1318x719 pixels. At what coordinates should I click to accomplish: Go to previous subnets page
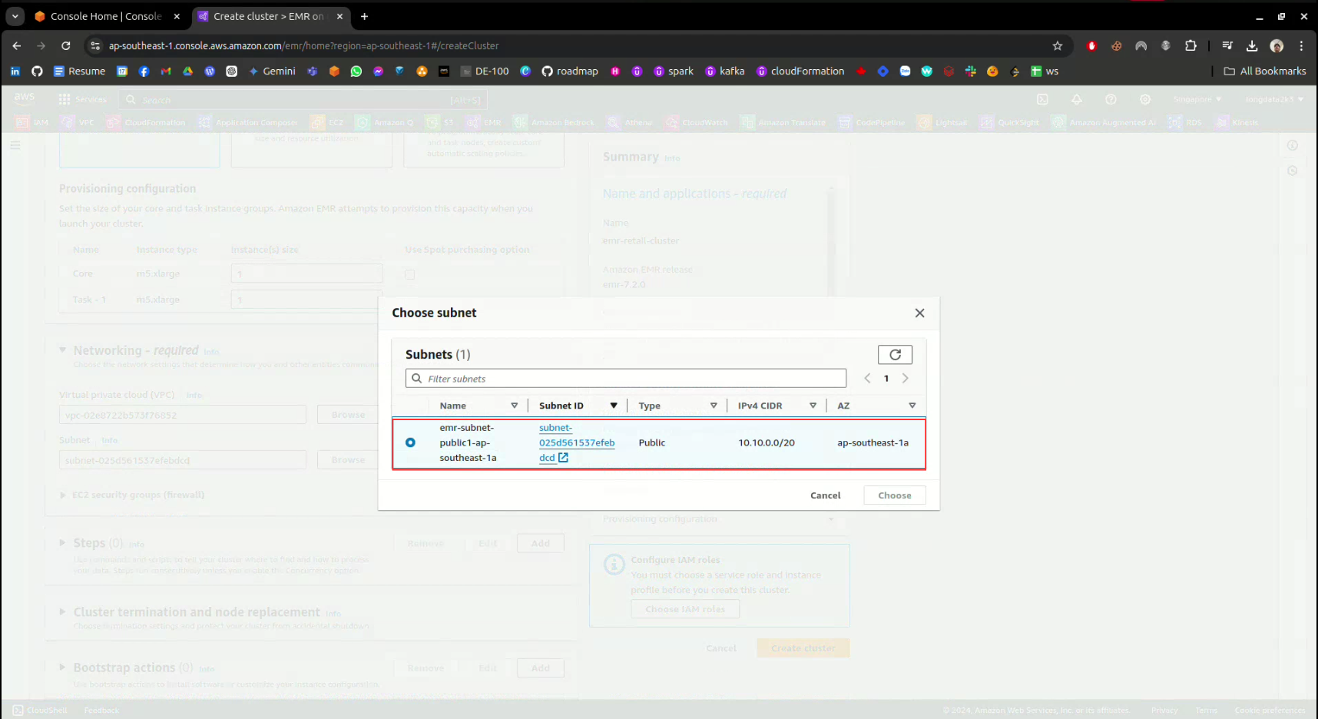click(867, 379)
